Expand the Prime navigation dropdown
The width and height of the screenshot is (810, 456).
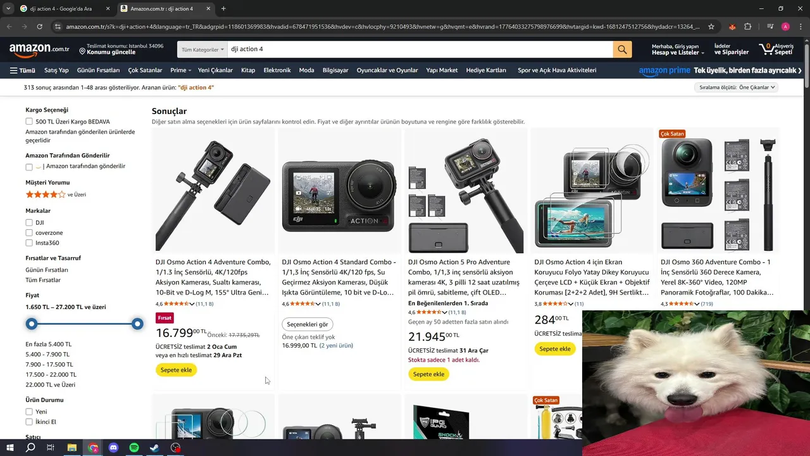(x=180, y=70)
